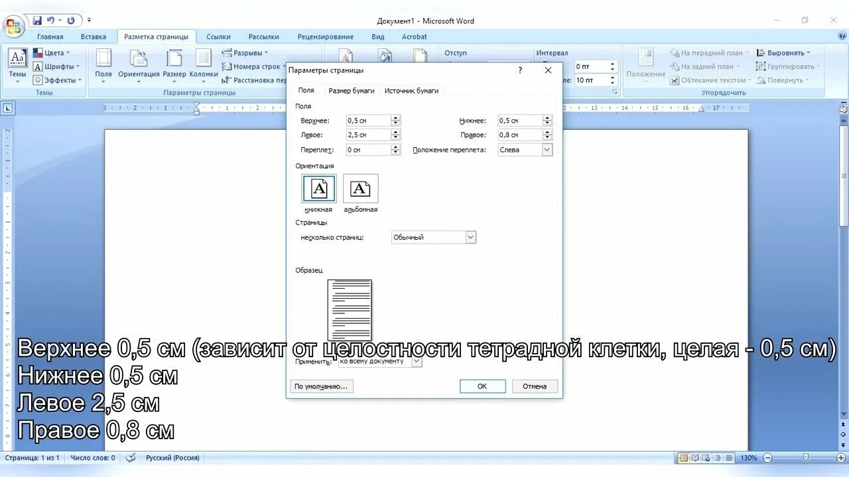Select книжная portrait orientation in dialog
This screenshot has height=477, width=849.
point(319,189)
